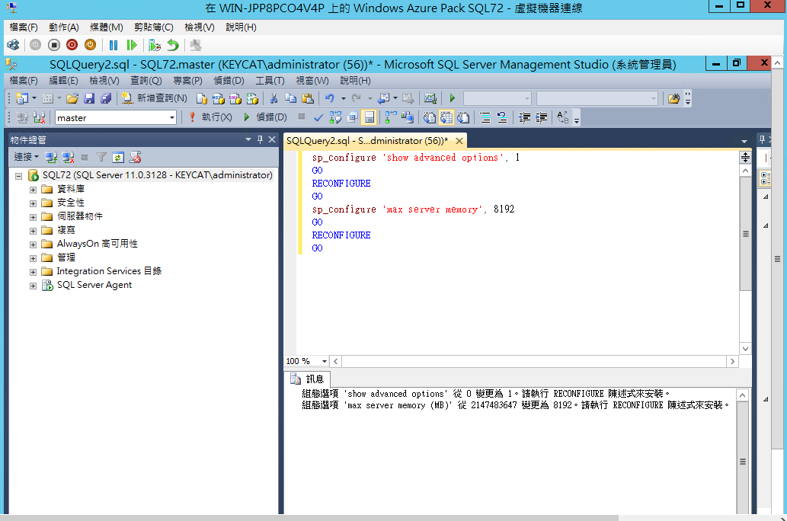Expand the 伺服器物件 folder
The height and width of the screenshot is (521, 787).
click(x=33, y=217)
